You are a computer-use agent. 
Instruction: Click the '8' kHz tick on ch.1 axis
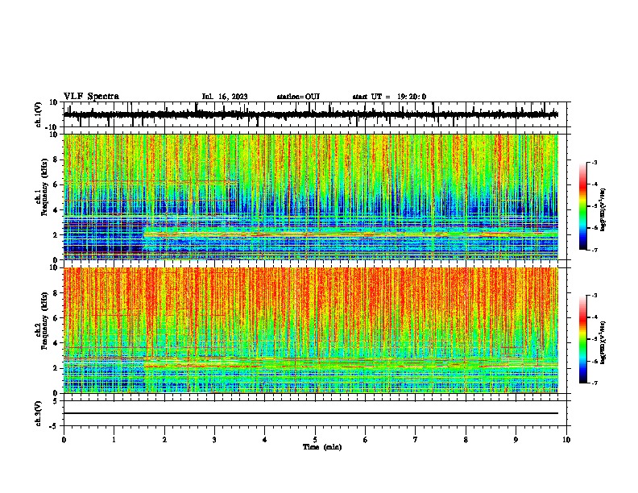tap(56, 159)
